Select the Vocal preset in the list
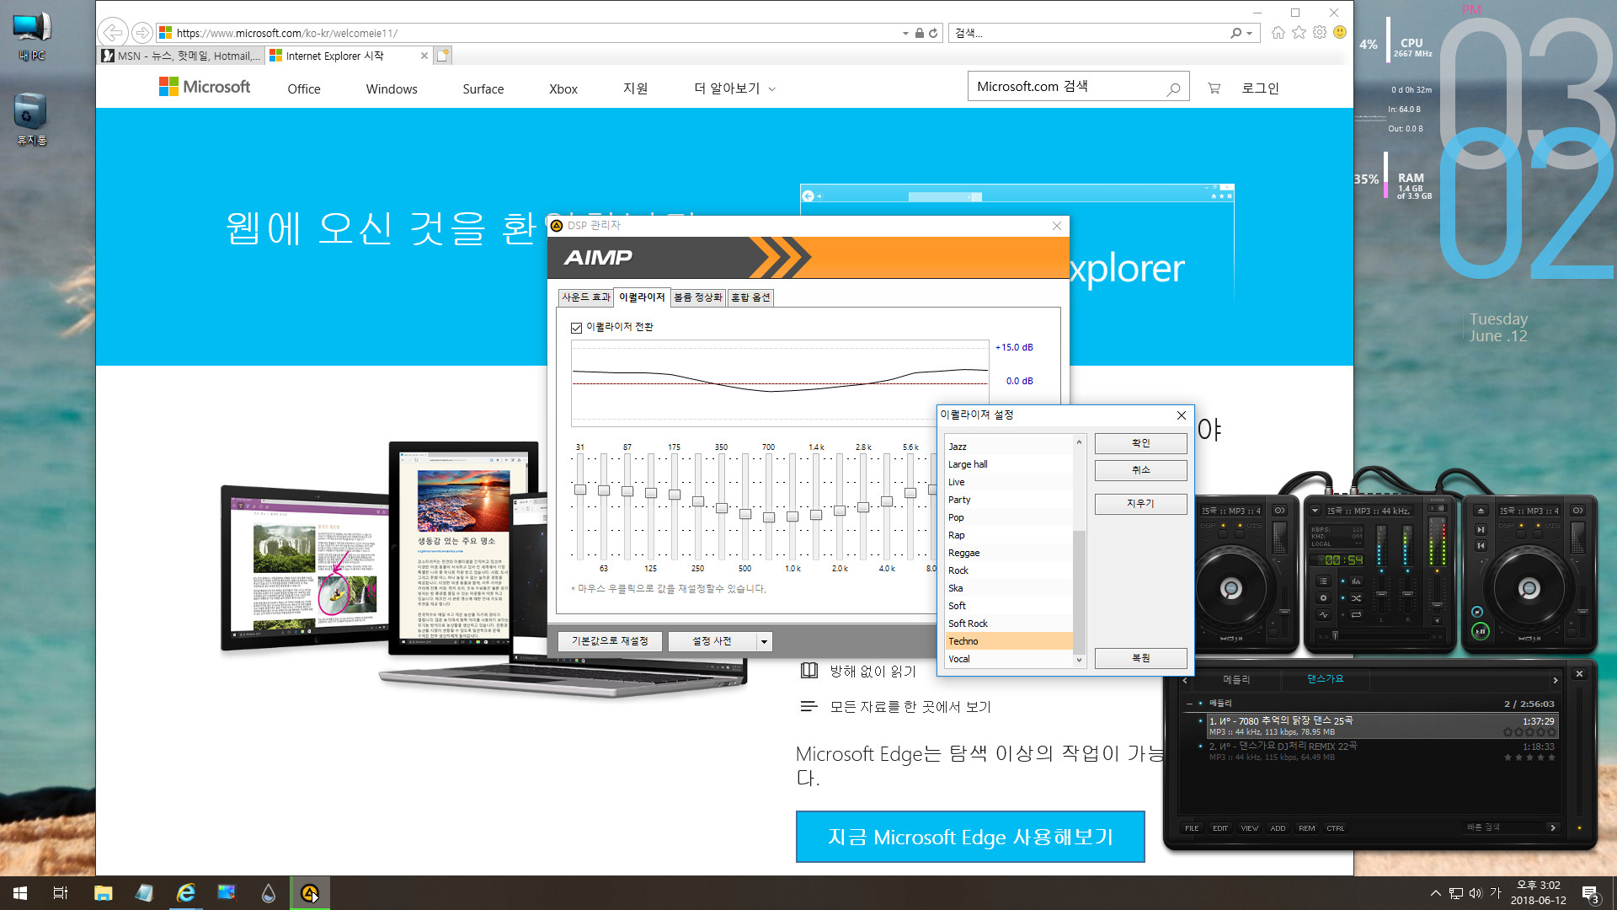This screenshot has height=910, width=1617. point(1008,659)
